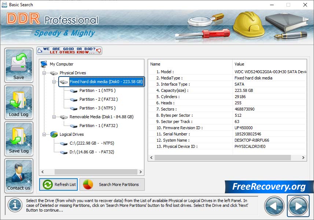Click the Removable Media drive icon

pos(64,117)
